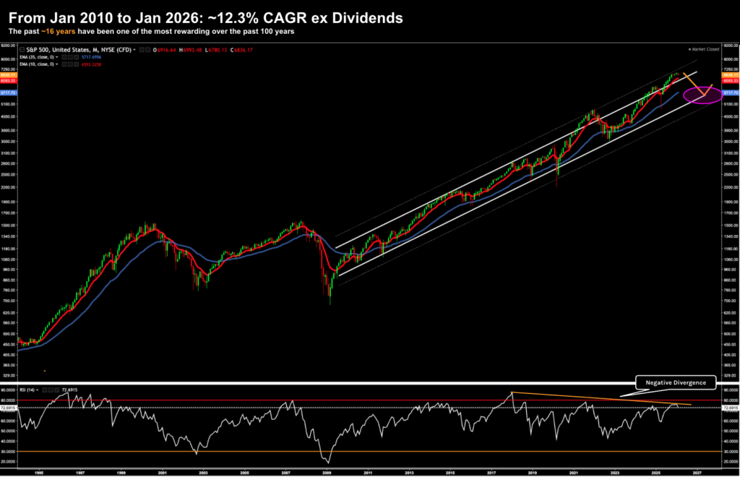740x477 pixels.
Task: Click the orange 6836.17 price label
Action: [x=730, y=75]
